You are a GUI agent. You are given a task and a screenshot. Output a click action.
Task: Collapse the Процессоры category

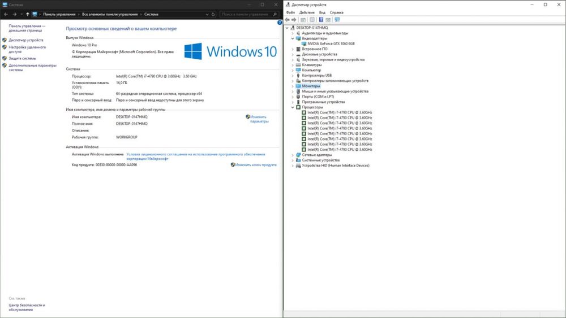point(293,107)
